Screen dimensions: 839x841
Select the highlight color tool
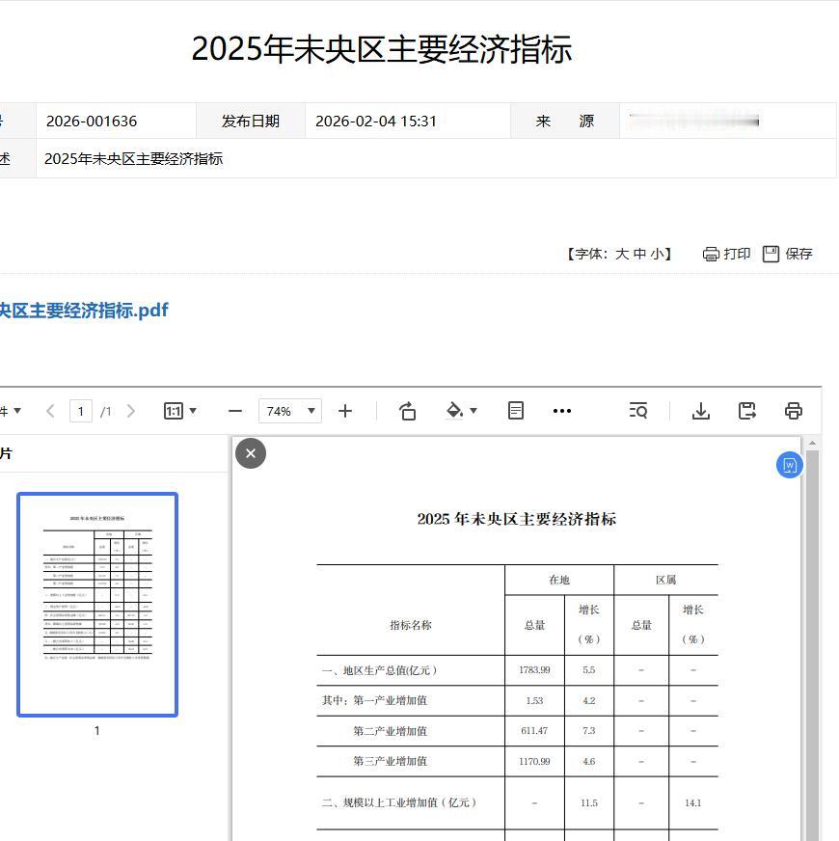click(455, 410)
